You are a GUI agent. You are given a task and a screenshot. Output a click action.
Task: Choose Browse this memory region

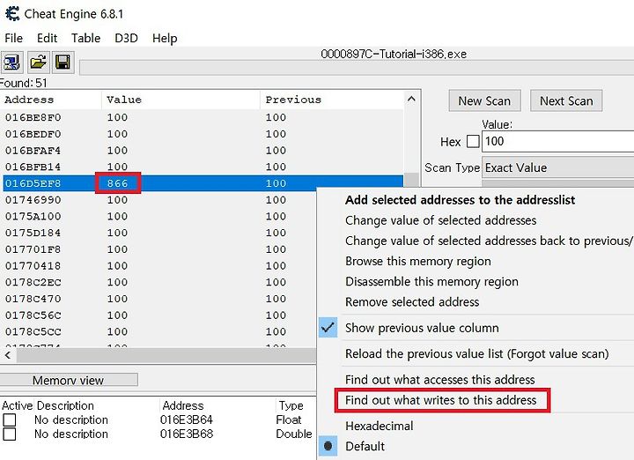click(418, 261)
